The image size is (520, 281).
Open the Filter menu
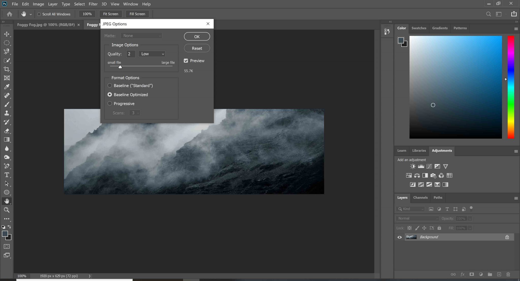point(93,4)
